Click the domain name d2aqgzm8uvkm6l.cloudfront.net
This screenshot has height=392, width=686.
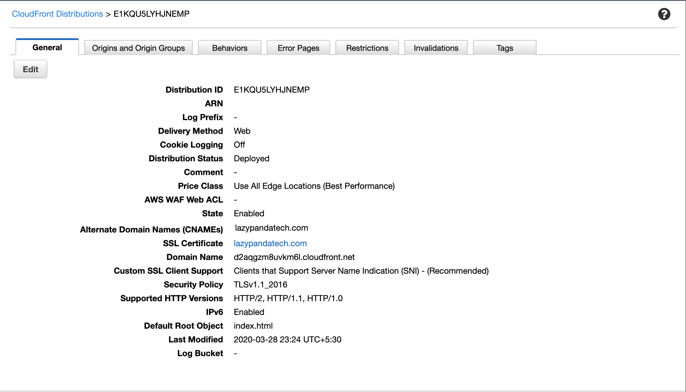click(294, 257)
